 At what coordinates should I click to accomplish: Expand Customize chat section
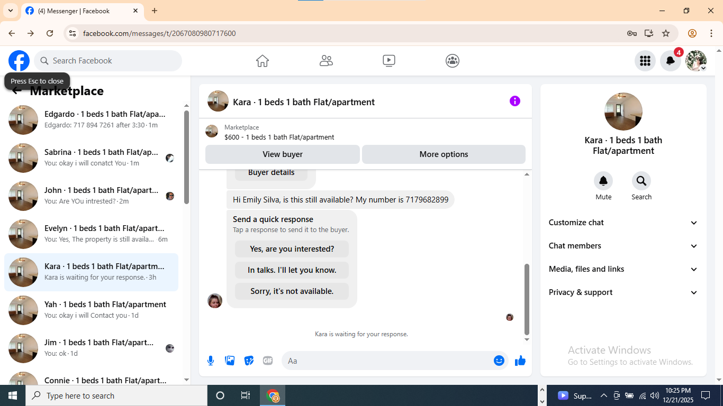click(x=623, y=223)
